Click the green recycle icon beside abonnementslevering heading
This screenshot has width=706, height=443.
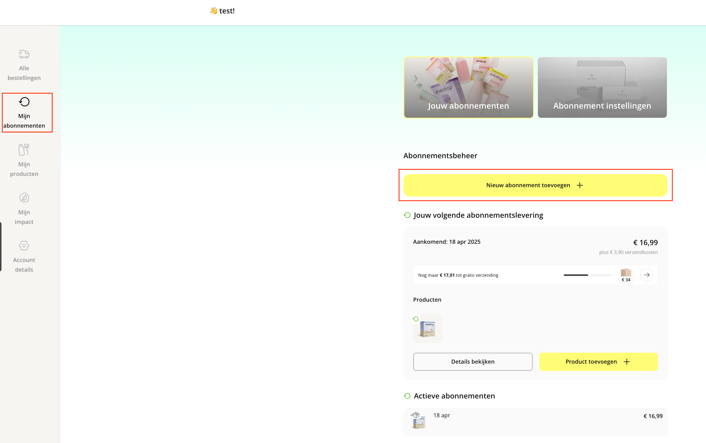coord(407,215)
